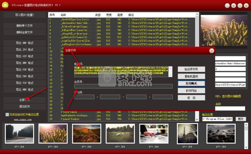Focus the second 序列号 segment box
The height and width of the screenshot is (154, 251).
(x=110, y=97)
